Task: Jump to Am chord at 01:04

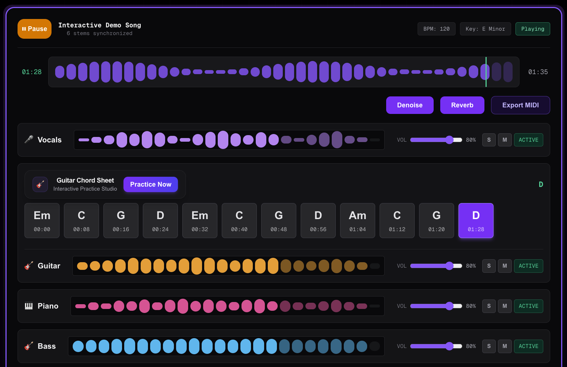Action: point(358,221)
